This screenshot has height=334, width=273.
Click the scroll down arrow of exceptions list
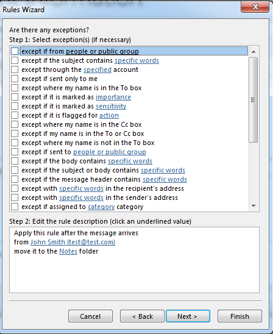253,206
